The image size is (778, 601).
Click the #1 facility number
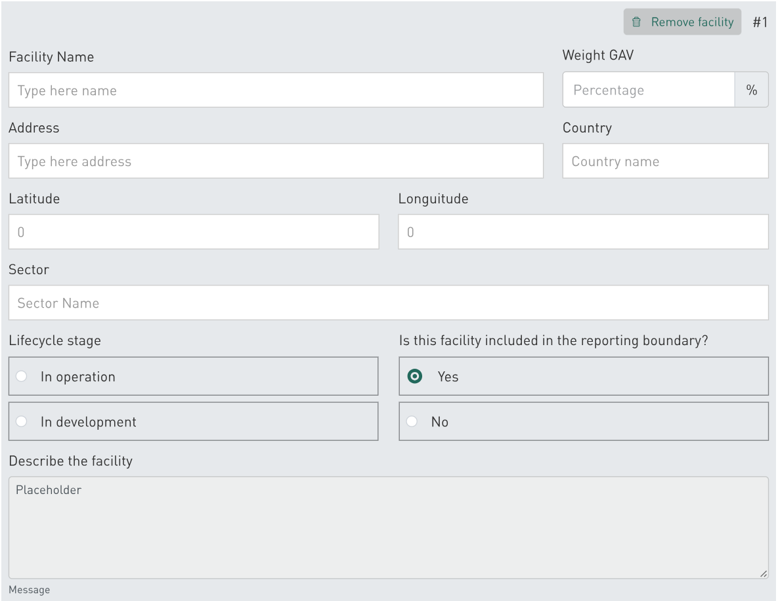point(760,22)
